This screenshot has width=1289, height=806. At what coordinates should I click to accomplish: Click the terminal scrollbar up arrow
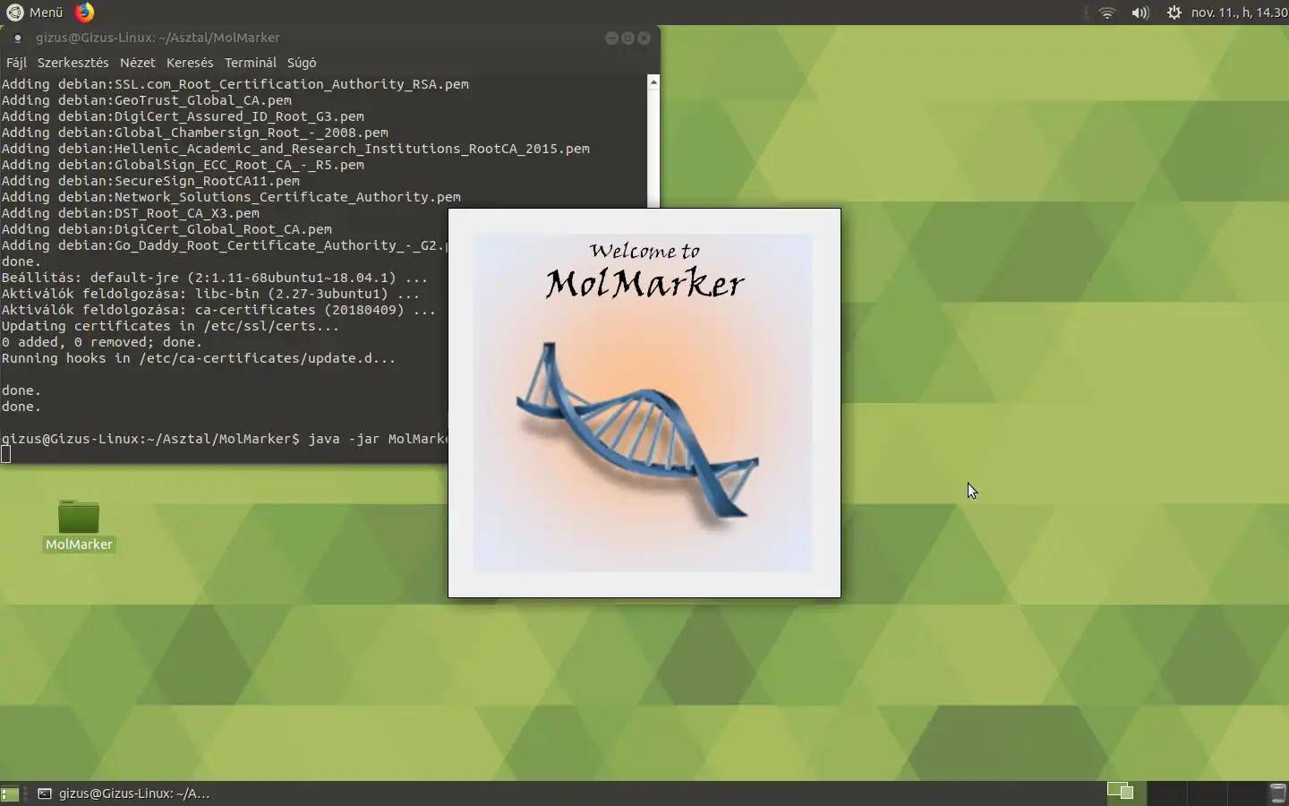653,81
